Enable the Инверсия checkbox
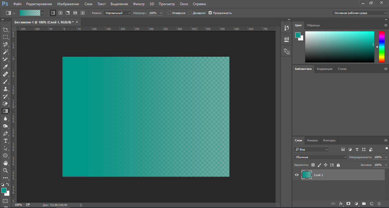This screenshot has height=208, width=389. click(170, 13)
